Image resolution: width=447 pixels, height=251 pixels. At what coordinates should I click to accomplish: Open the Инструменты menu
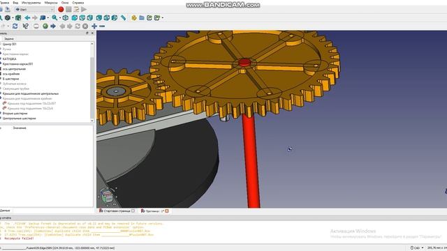[31, 3]
